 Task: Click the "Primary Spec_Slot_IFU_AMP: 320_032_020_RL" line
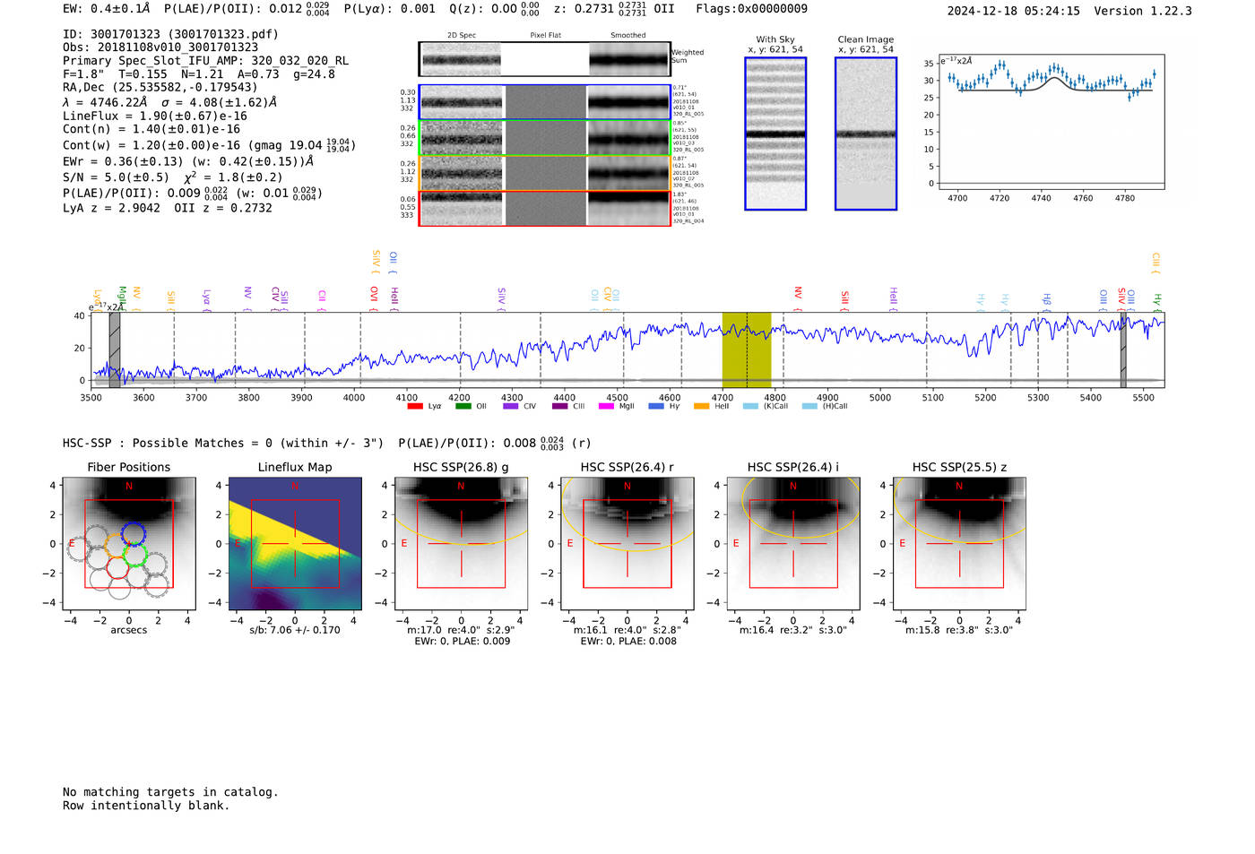coord(205,61)
